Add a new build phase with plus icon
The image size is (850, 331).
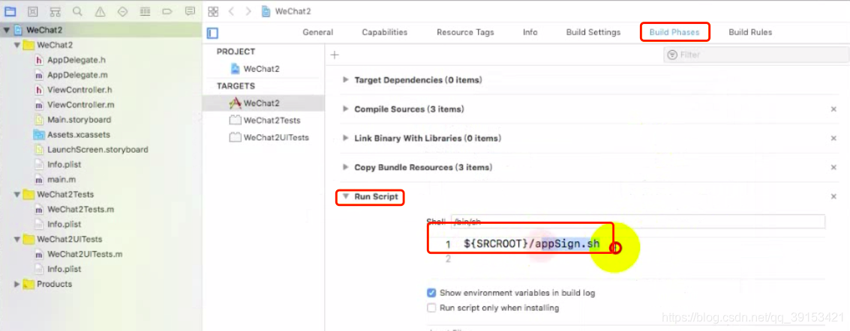tap(335, 55)
